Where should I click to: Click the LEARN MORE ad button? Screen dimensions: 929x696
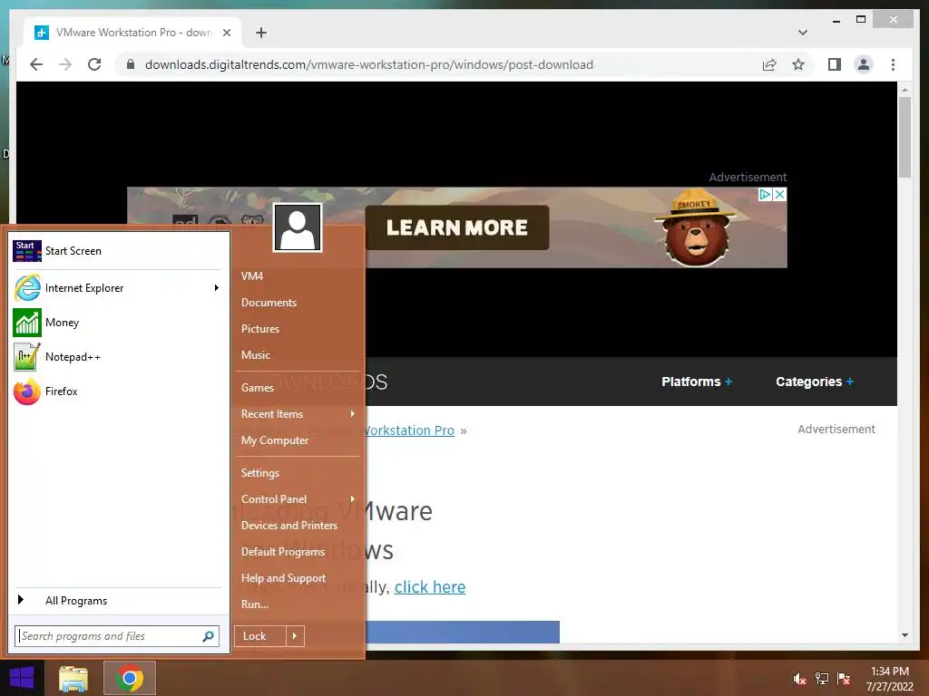pos(457,227)
